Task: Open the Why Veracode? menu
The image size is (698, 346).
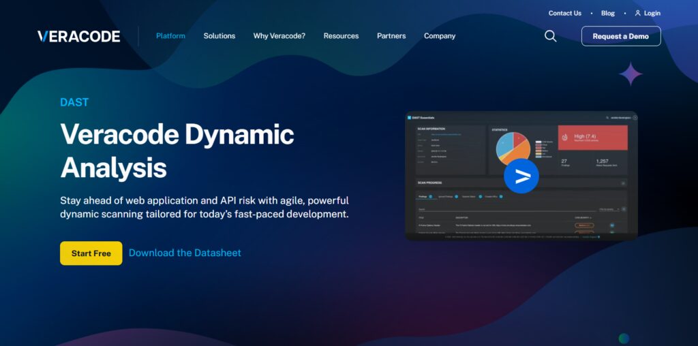Action: click(279, 36)
